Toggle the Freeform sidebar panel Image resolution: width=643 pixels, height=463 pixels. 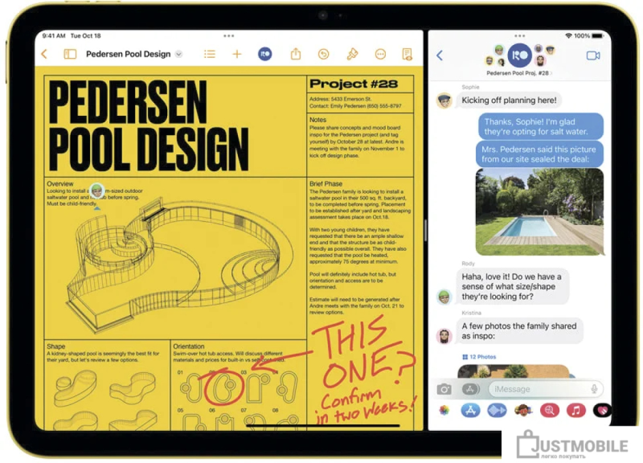click(x=70, y=54)
